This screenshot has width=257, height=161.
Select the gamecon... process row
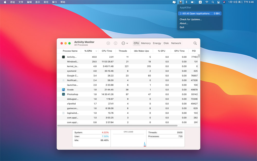pyautogui.click(x=127, y=108)
